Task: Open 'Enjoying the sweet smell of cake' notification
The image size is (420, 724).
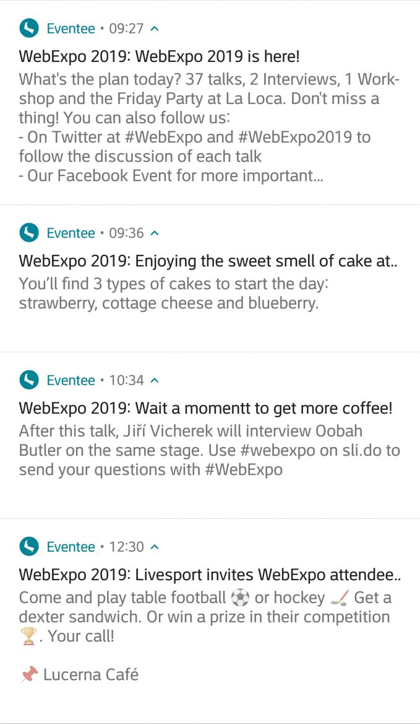Action: (x=208, y=262)
